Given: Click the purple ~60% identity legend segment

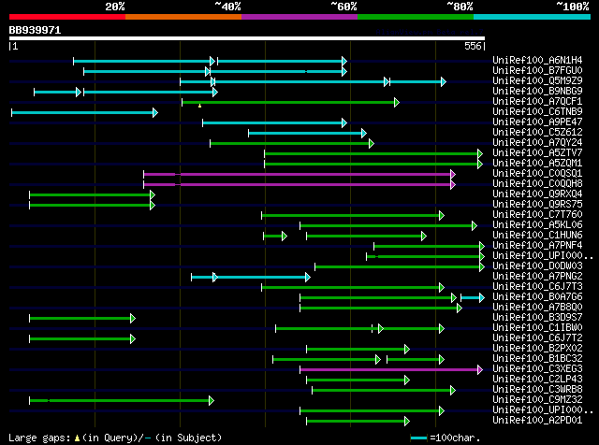Looking at the screenshot, I should click(299, 17).
